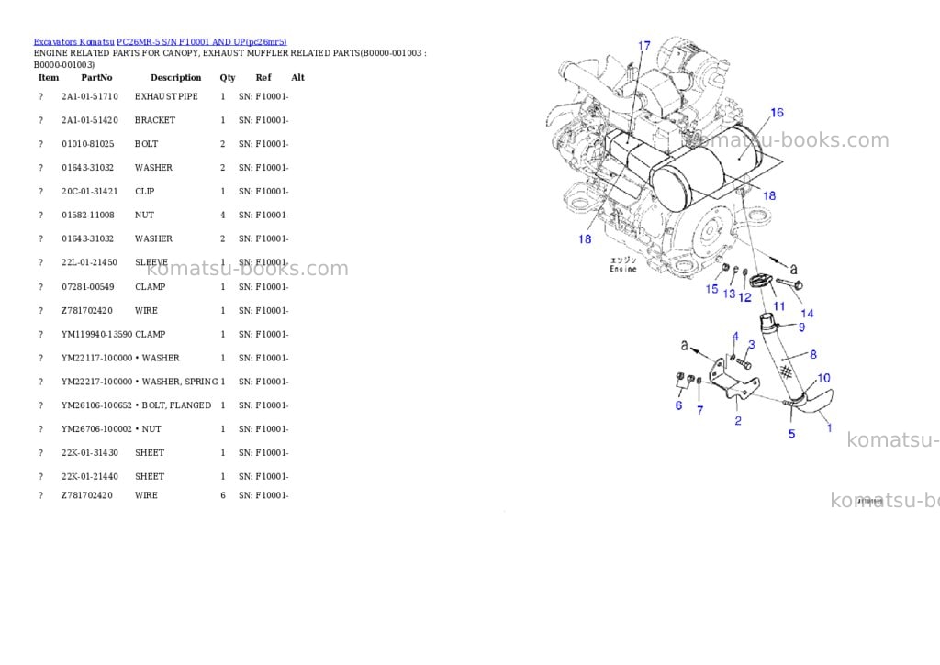Click the Ref column header
This screenshot has width=940, height=665.
[263, 77]
